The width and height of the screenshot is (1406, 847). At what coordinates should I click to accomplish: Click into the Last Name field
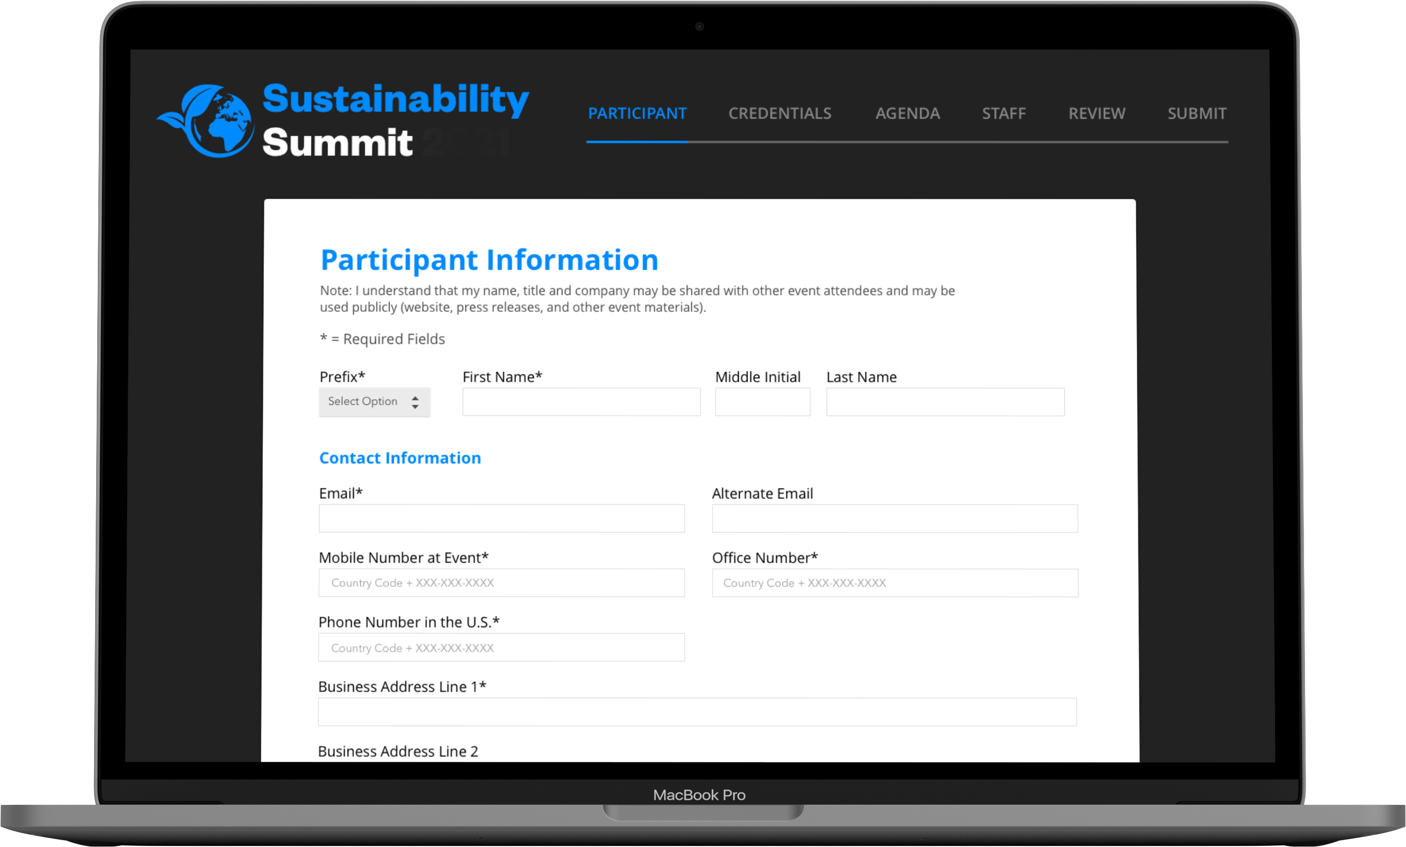(x=944, y=402)
